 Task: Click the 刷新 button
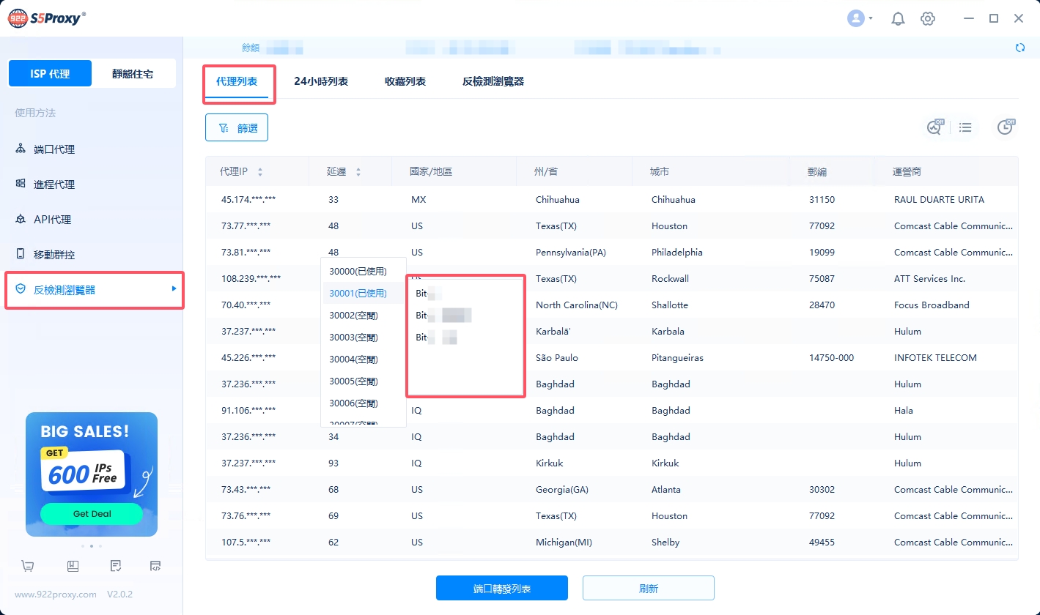648,588
